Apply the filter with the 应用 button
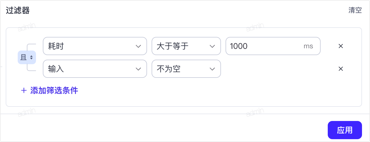 [x=345, y=130]
